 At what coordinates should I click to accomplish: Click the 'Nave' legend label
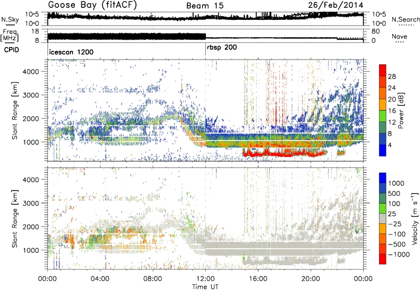pyautogui.click(x=400, y=36)
